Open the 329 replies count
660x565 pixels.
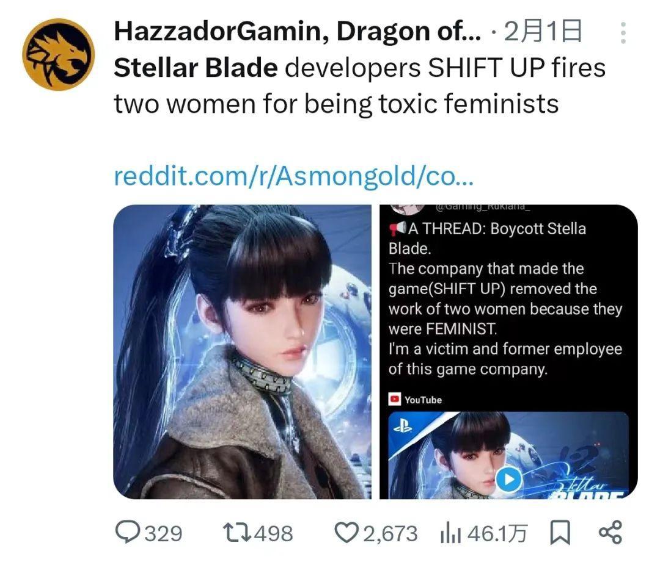tap(164, 534)
